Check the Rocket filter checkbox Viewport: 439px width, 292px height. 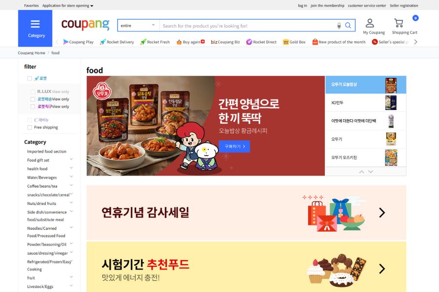tap(29, 78)
